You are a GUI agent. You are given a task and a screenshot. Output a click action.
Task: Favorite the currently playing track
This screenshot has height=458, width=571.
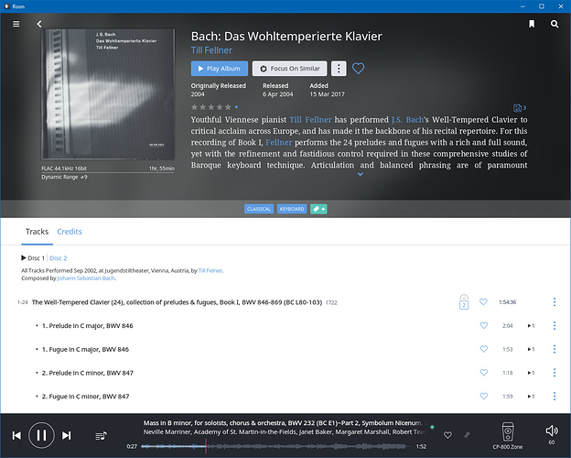tap(447, 435)
